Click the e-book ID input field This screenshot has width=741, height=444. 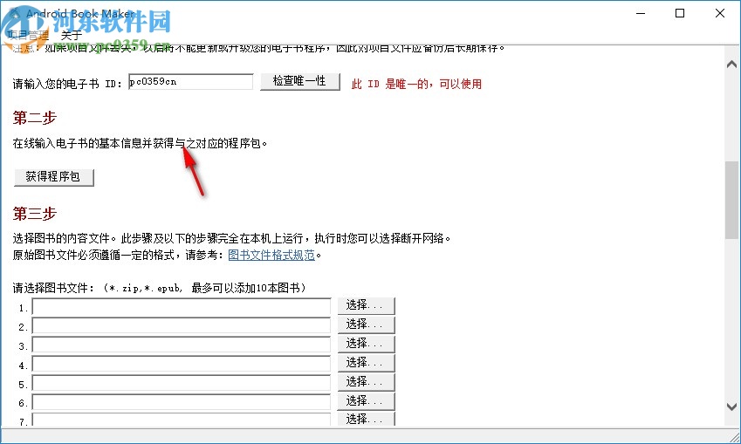[191, 82]
